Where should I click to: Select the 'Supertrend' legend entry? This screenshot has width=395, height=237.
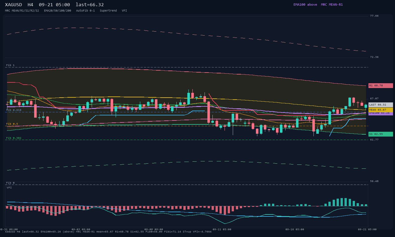pyautogui.click(x=108, y=11)
